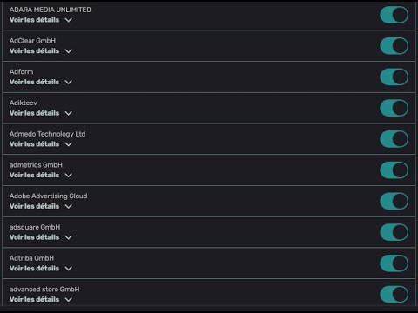Expand chevron under ADARA MEDIA UNLIMITED
Image resolution: width=418 pixels, height=313 pixels.
[x=69, y=20]
